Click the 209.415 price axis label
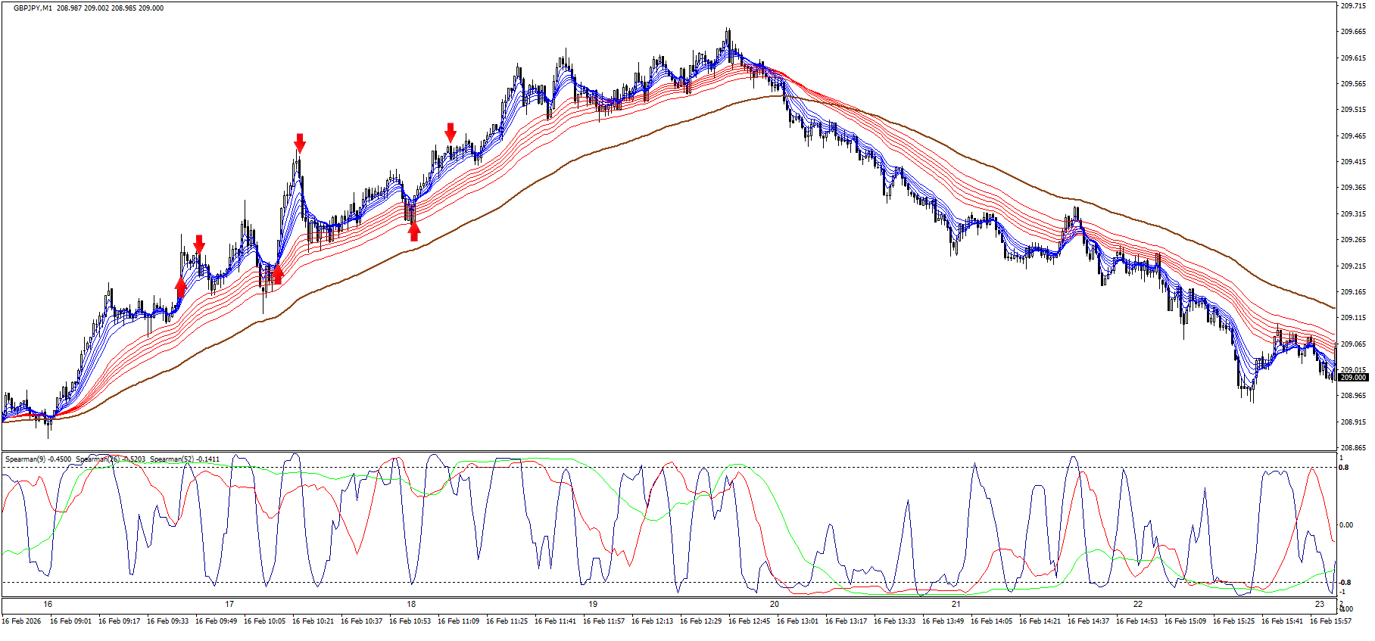 [x=1352, y=162]
